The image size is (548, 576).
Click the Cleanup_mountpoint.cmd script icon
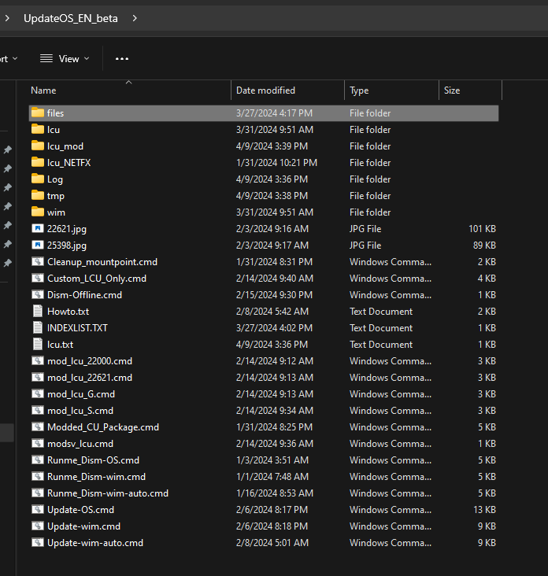pyautogui.click(x=38, y=261)
